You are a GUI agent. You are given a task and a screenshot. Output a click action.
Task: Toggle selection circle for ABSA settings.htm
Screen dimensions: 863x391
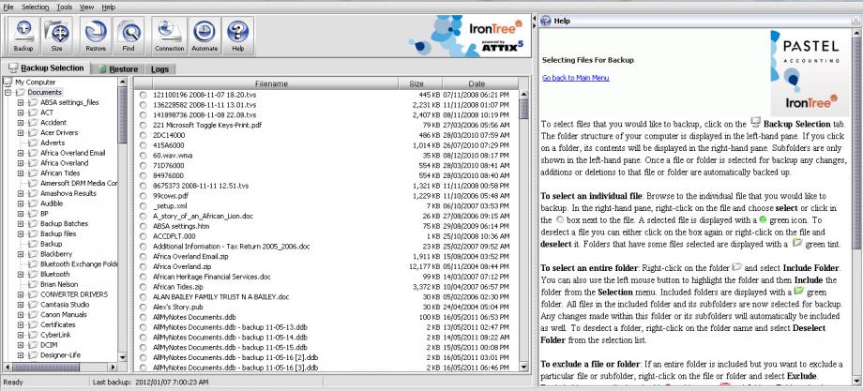pos(144,226)
